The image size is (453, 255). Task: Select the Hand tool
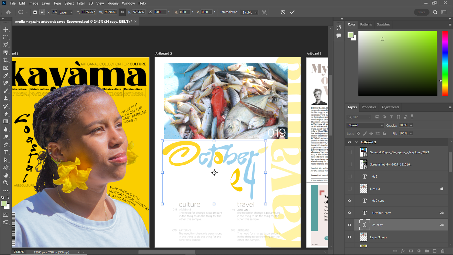click(6, 175)
